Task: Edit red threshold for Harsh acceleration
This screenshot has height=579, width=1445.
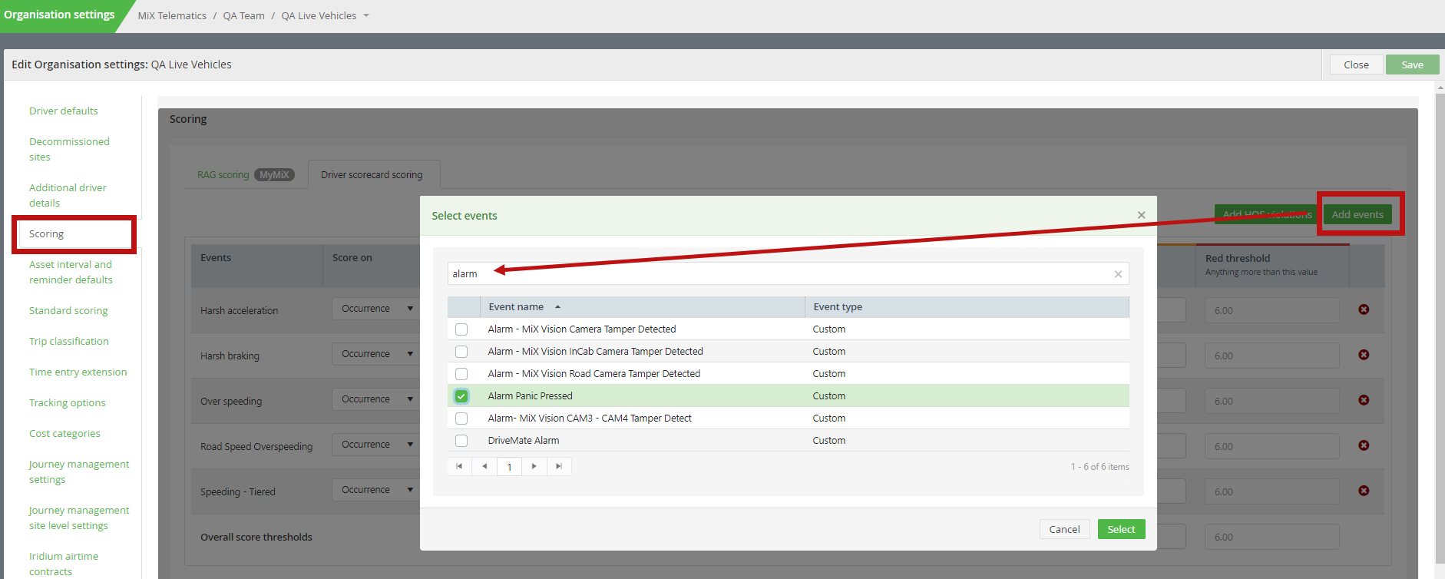Action: (x=1271, y=310)
